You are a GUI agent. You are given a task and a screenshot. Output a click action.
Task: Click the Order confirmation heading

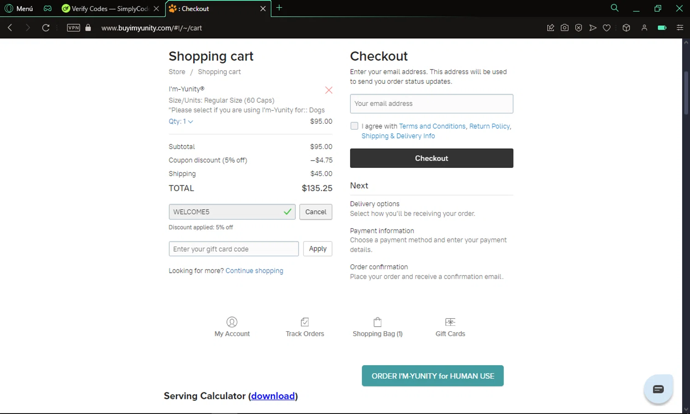click(x=379, y=267)
